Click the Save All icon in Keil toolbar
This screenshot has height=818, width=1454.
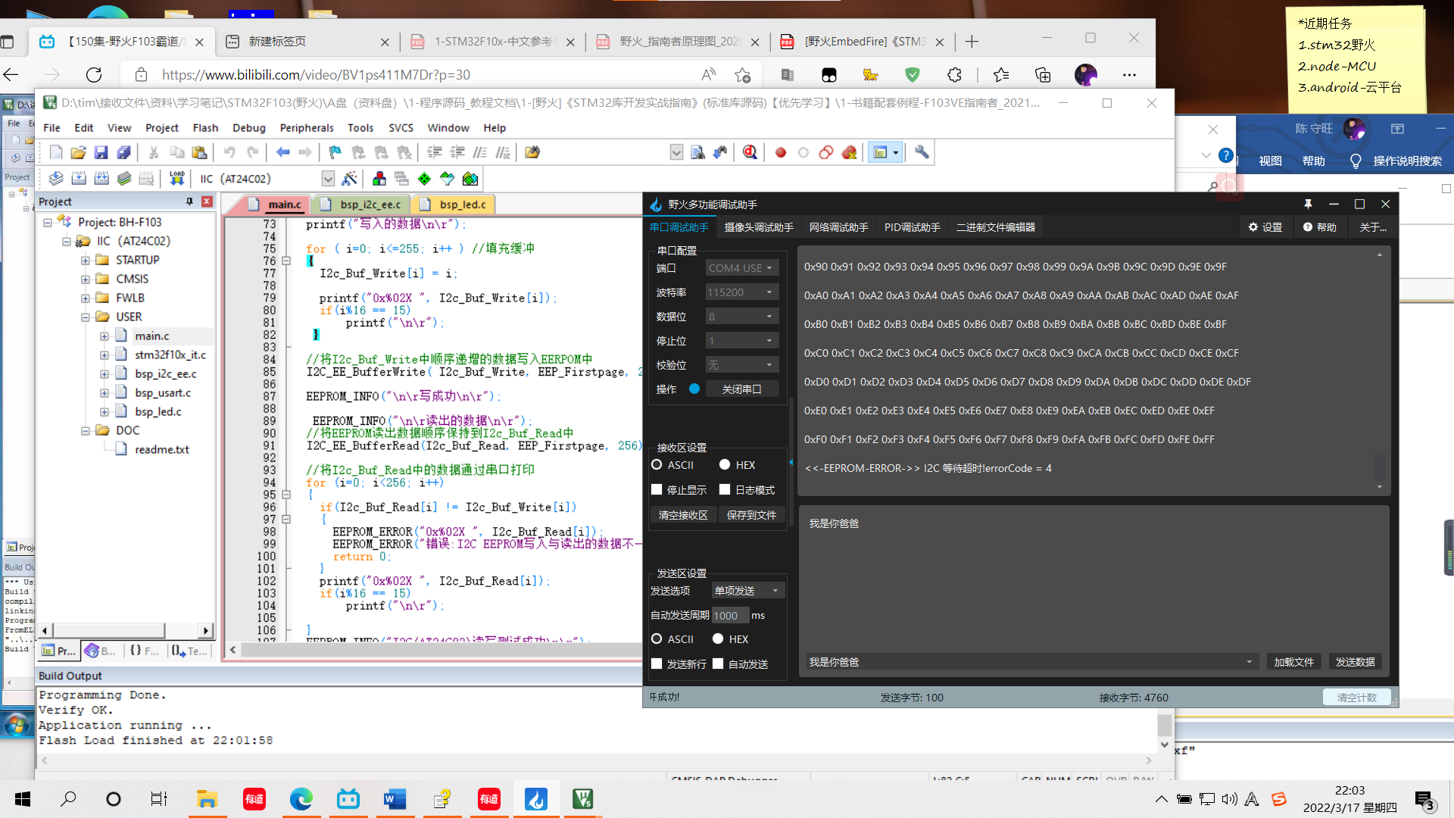tap(123, 152)
